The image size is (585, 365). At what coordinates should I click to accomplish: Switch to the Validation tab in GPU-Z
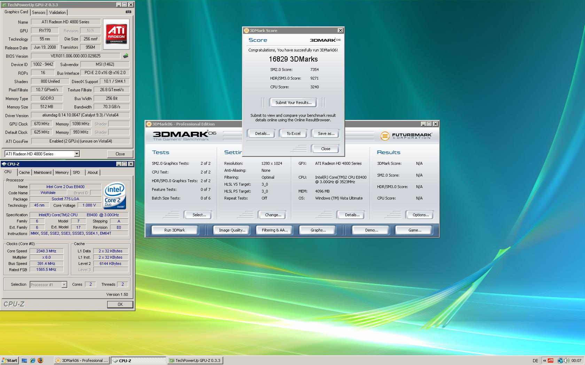[x=57, y=12]
